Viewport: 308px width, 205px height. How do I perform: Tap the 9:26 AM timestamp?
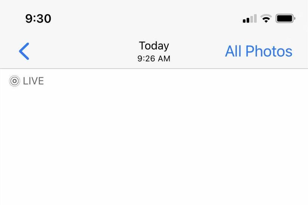[154, 58]
